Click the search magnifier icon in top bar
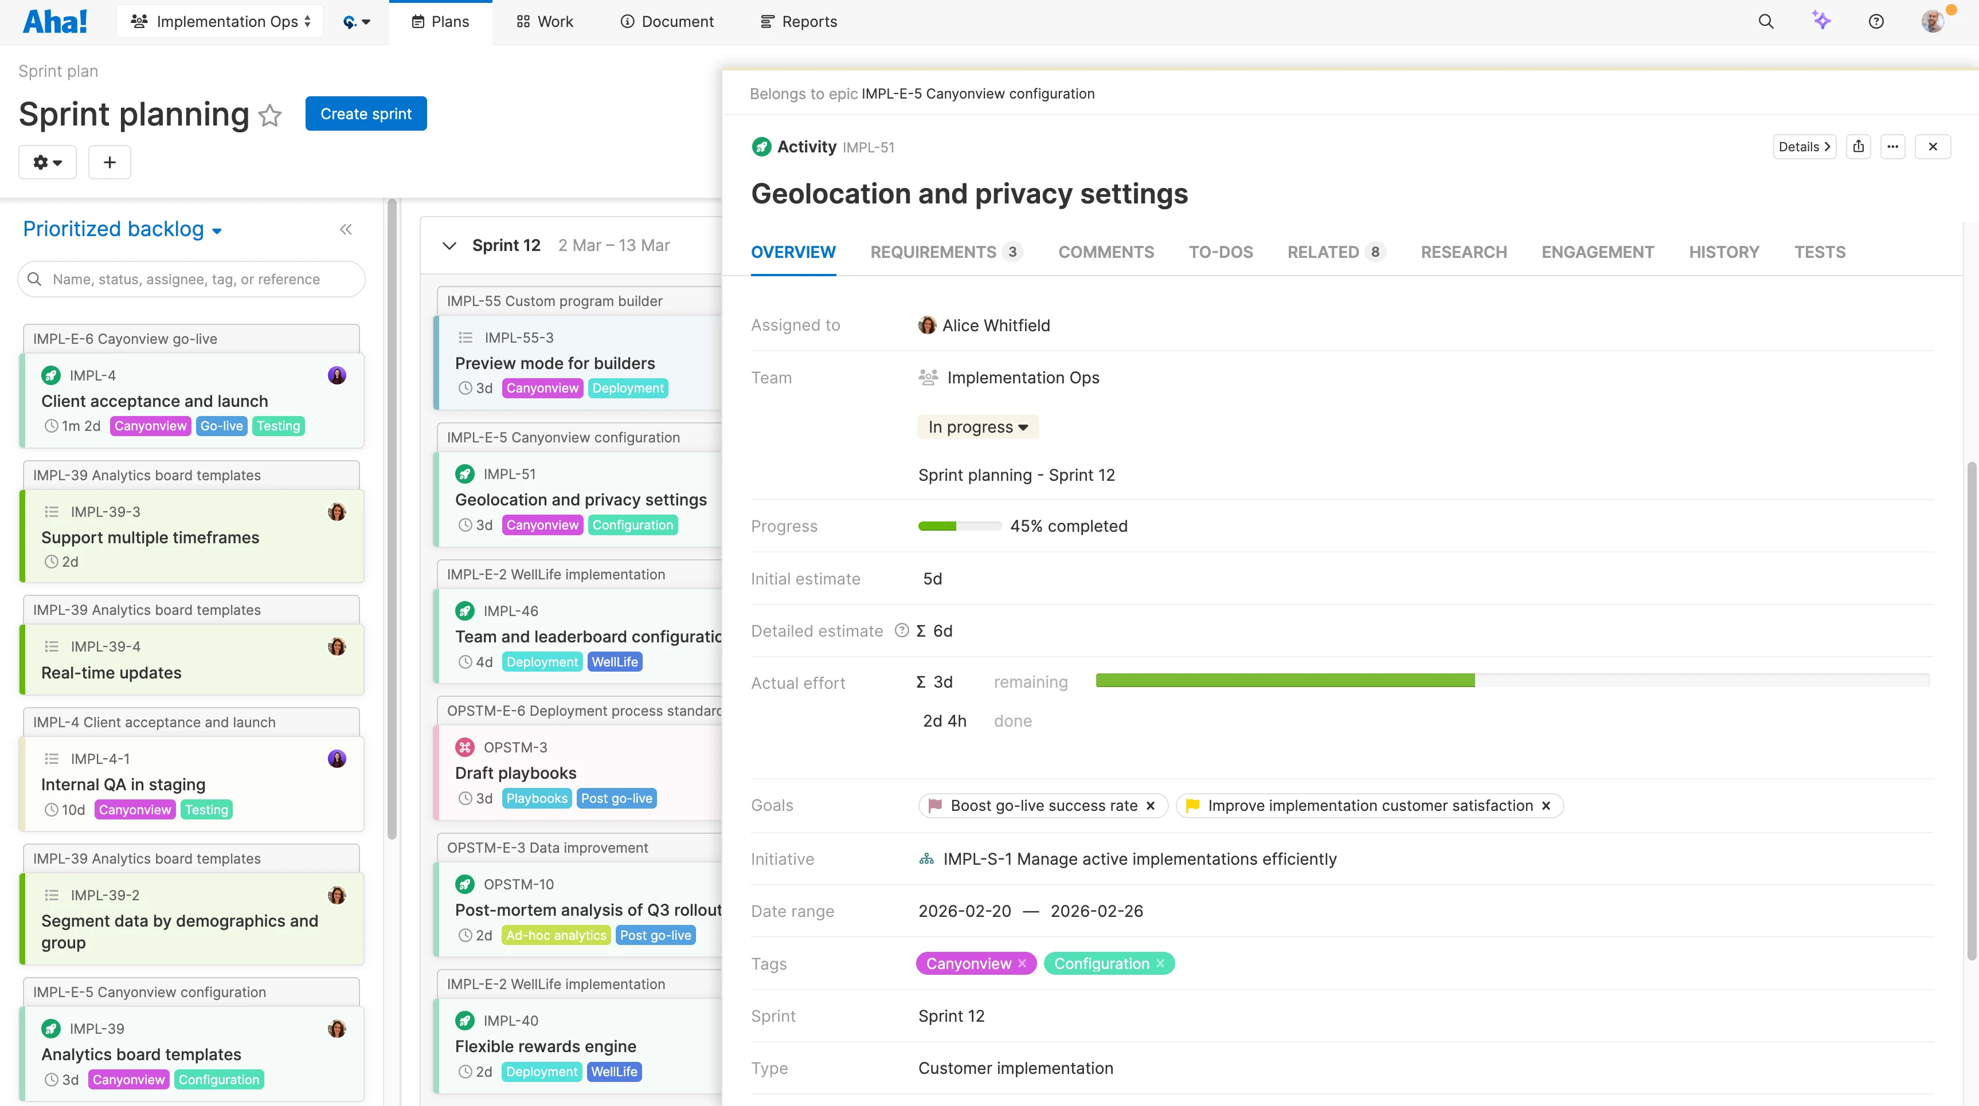1979x1106 pixels. [1765, 22]
